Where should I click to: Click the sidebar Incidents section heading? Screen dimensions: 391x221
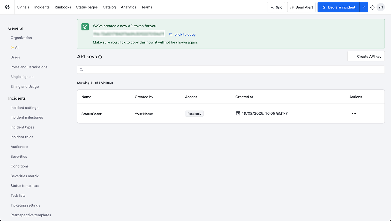pos(17,98)
